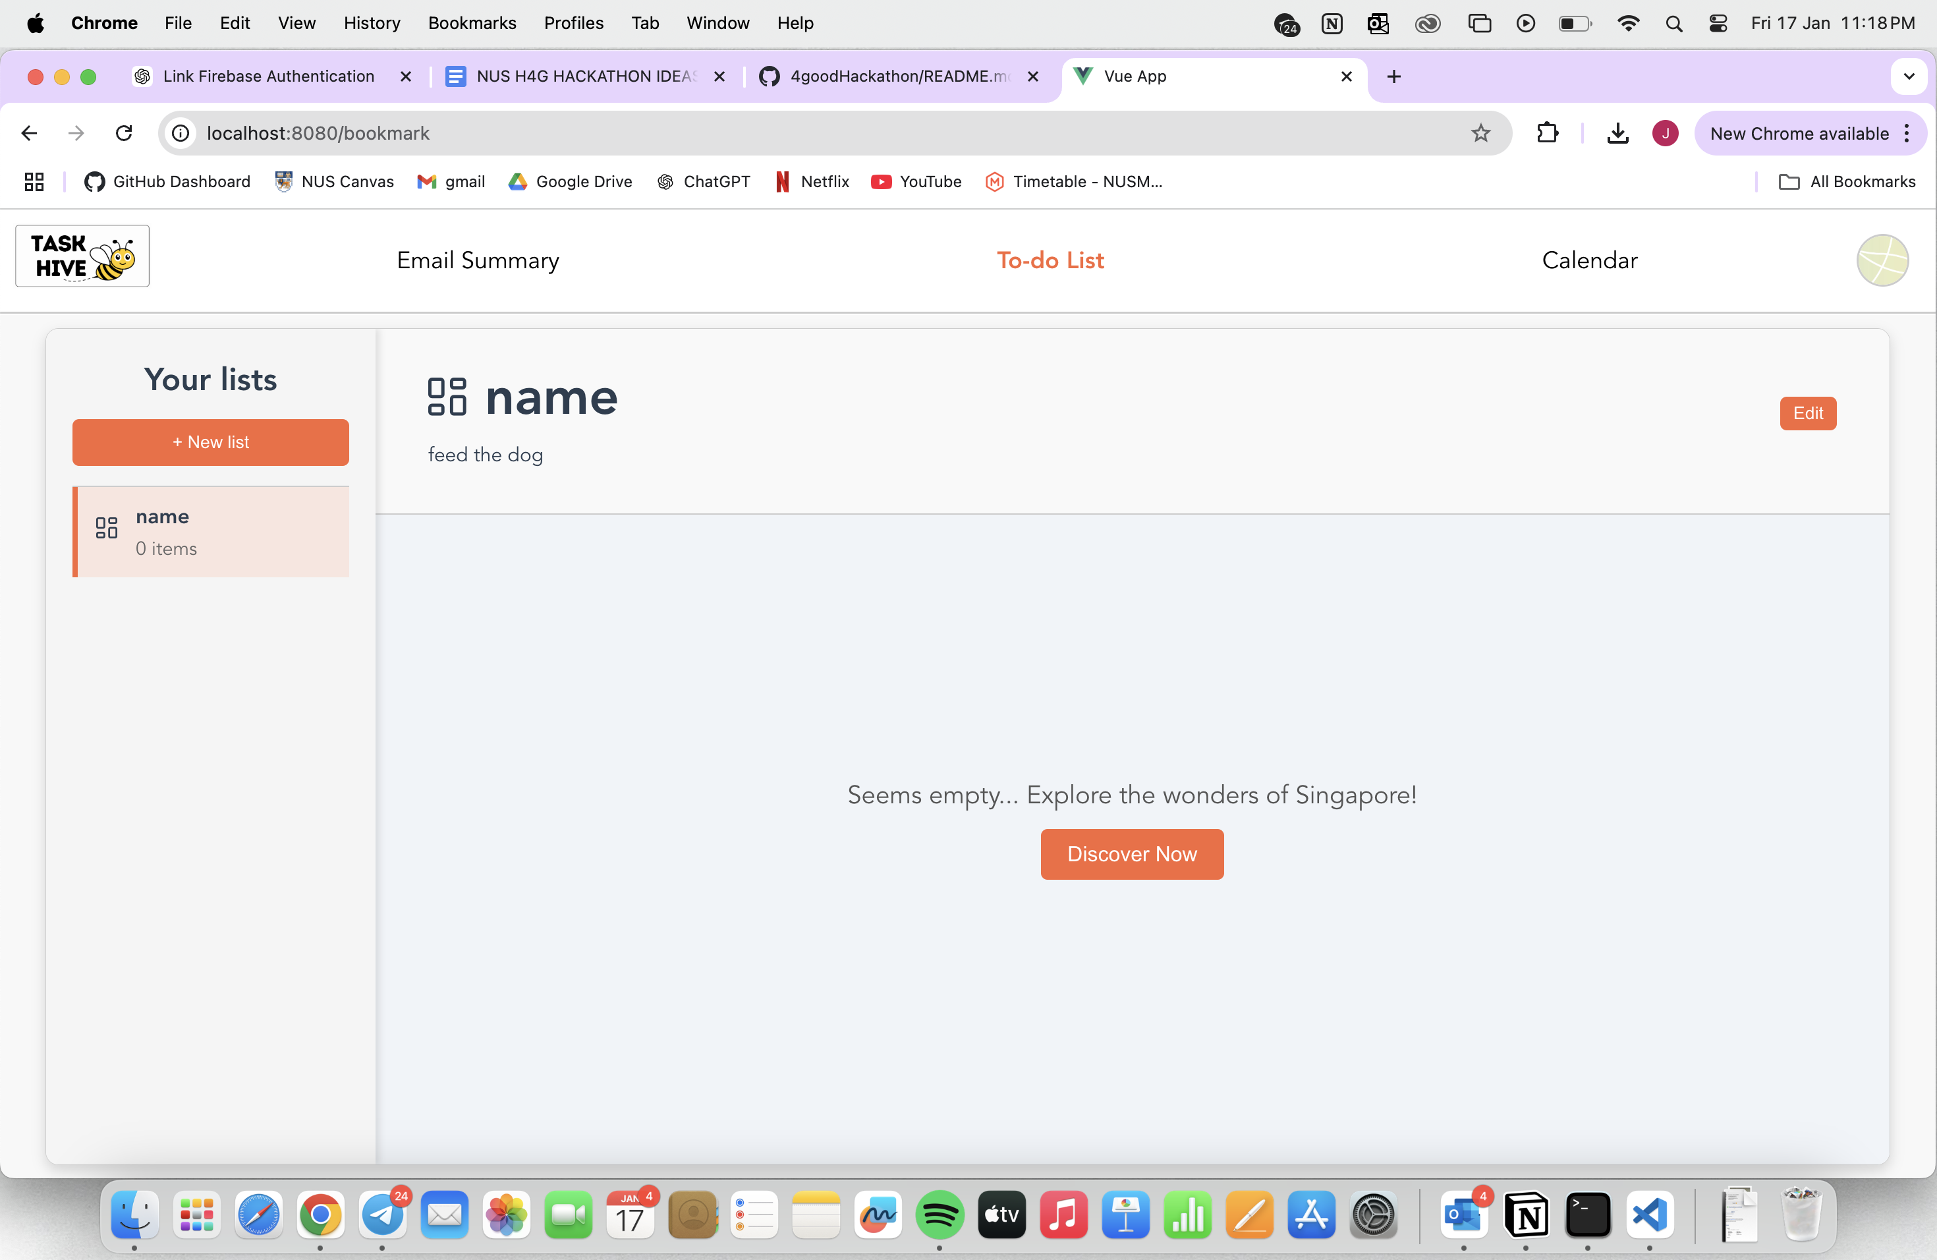Open the user profile avatar

click(1882, 260)
